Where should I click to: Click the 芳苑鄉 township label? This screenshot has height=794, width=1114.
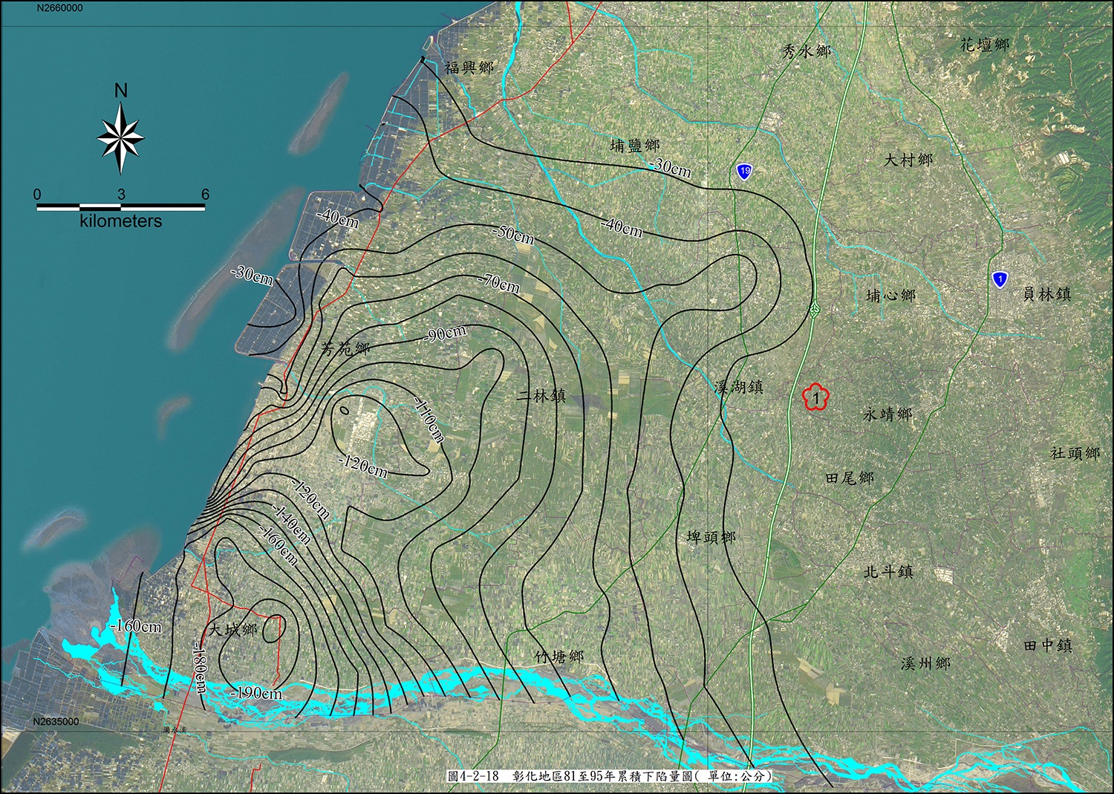coord(345,348)
